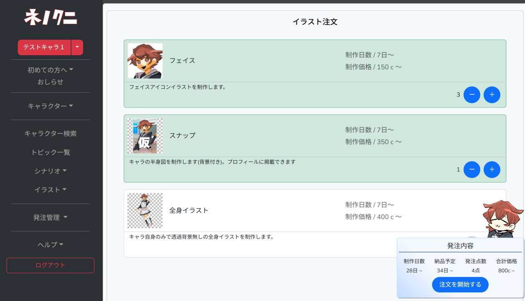This screenshot has width=525, height=301.
Task: Open the シナリオ dropdown menu
Action: [50, 171]
